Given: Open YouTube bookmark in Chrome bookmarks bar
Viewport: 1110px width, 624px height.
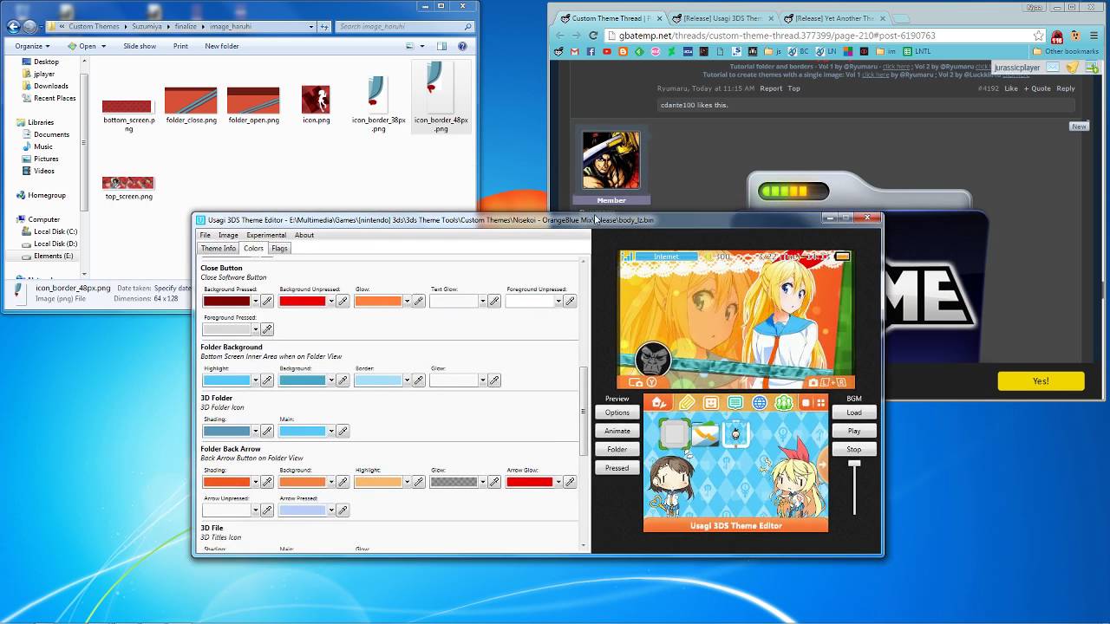Looking at the screenshot, I should coord(607,52).
